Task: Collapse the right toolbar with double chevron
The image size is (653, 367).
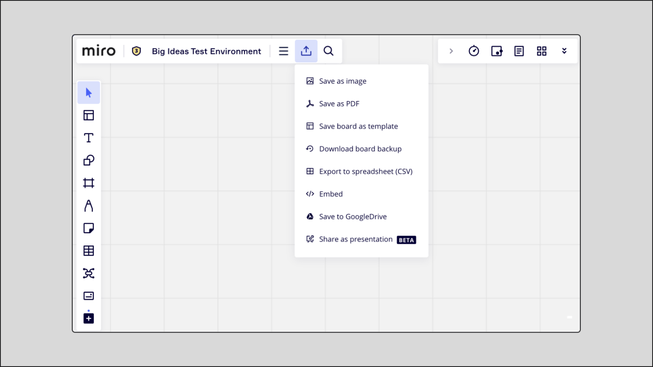Action: 564,51
